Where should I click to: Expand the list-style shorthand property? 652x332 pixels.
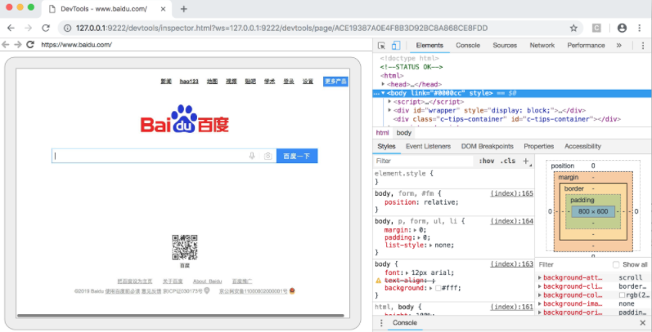tap(432, 245)
